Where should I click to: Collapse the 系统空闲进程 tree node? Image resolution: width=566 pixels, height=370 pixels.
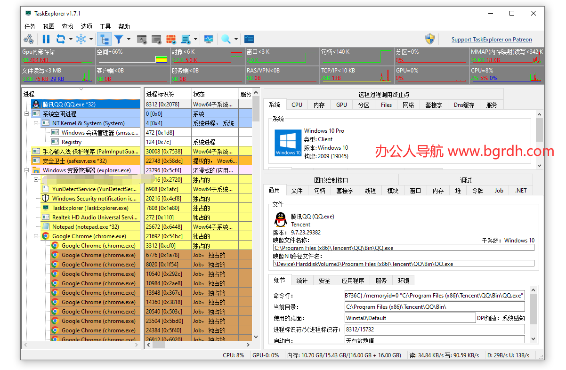tap(27, 113)
